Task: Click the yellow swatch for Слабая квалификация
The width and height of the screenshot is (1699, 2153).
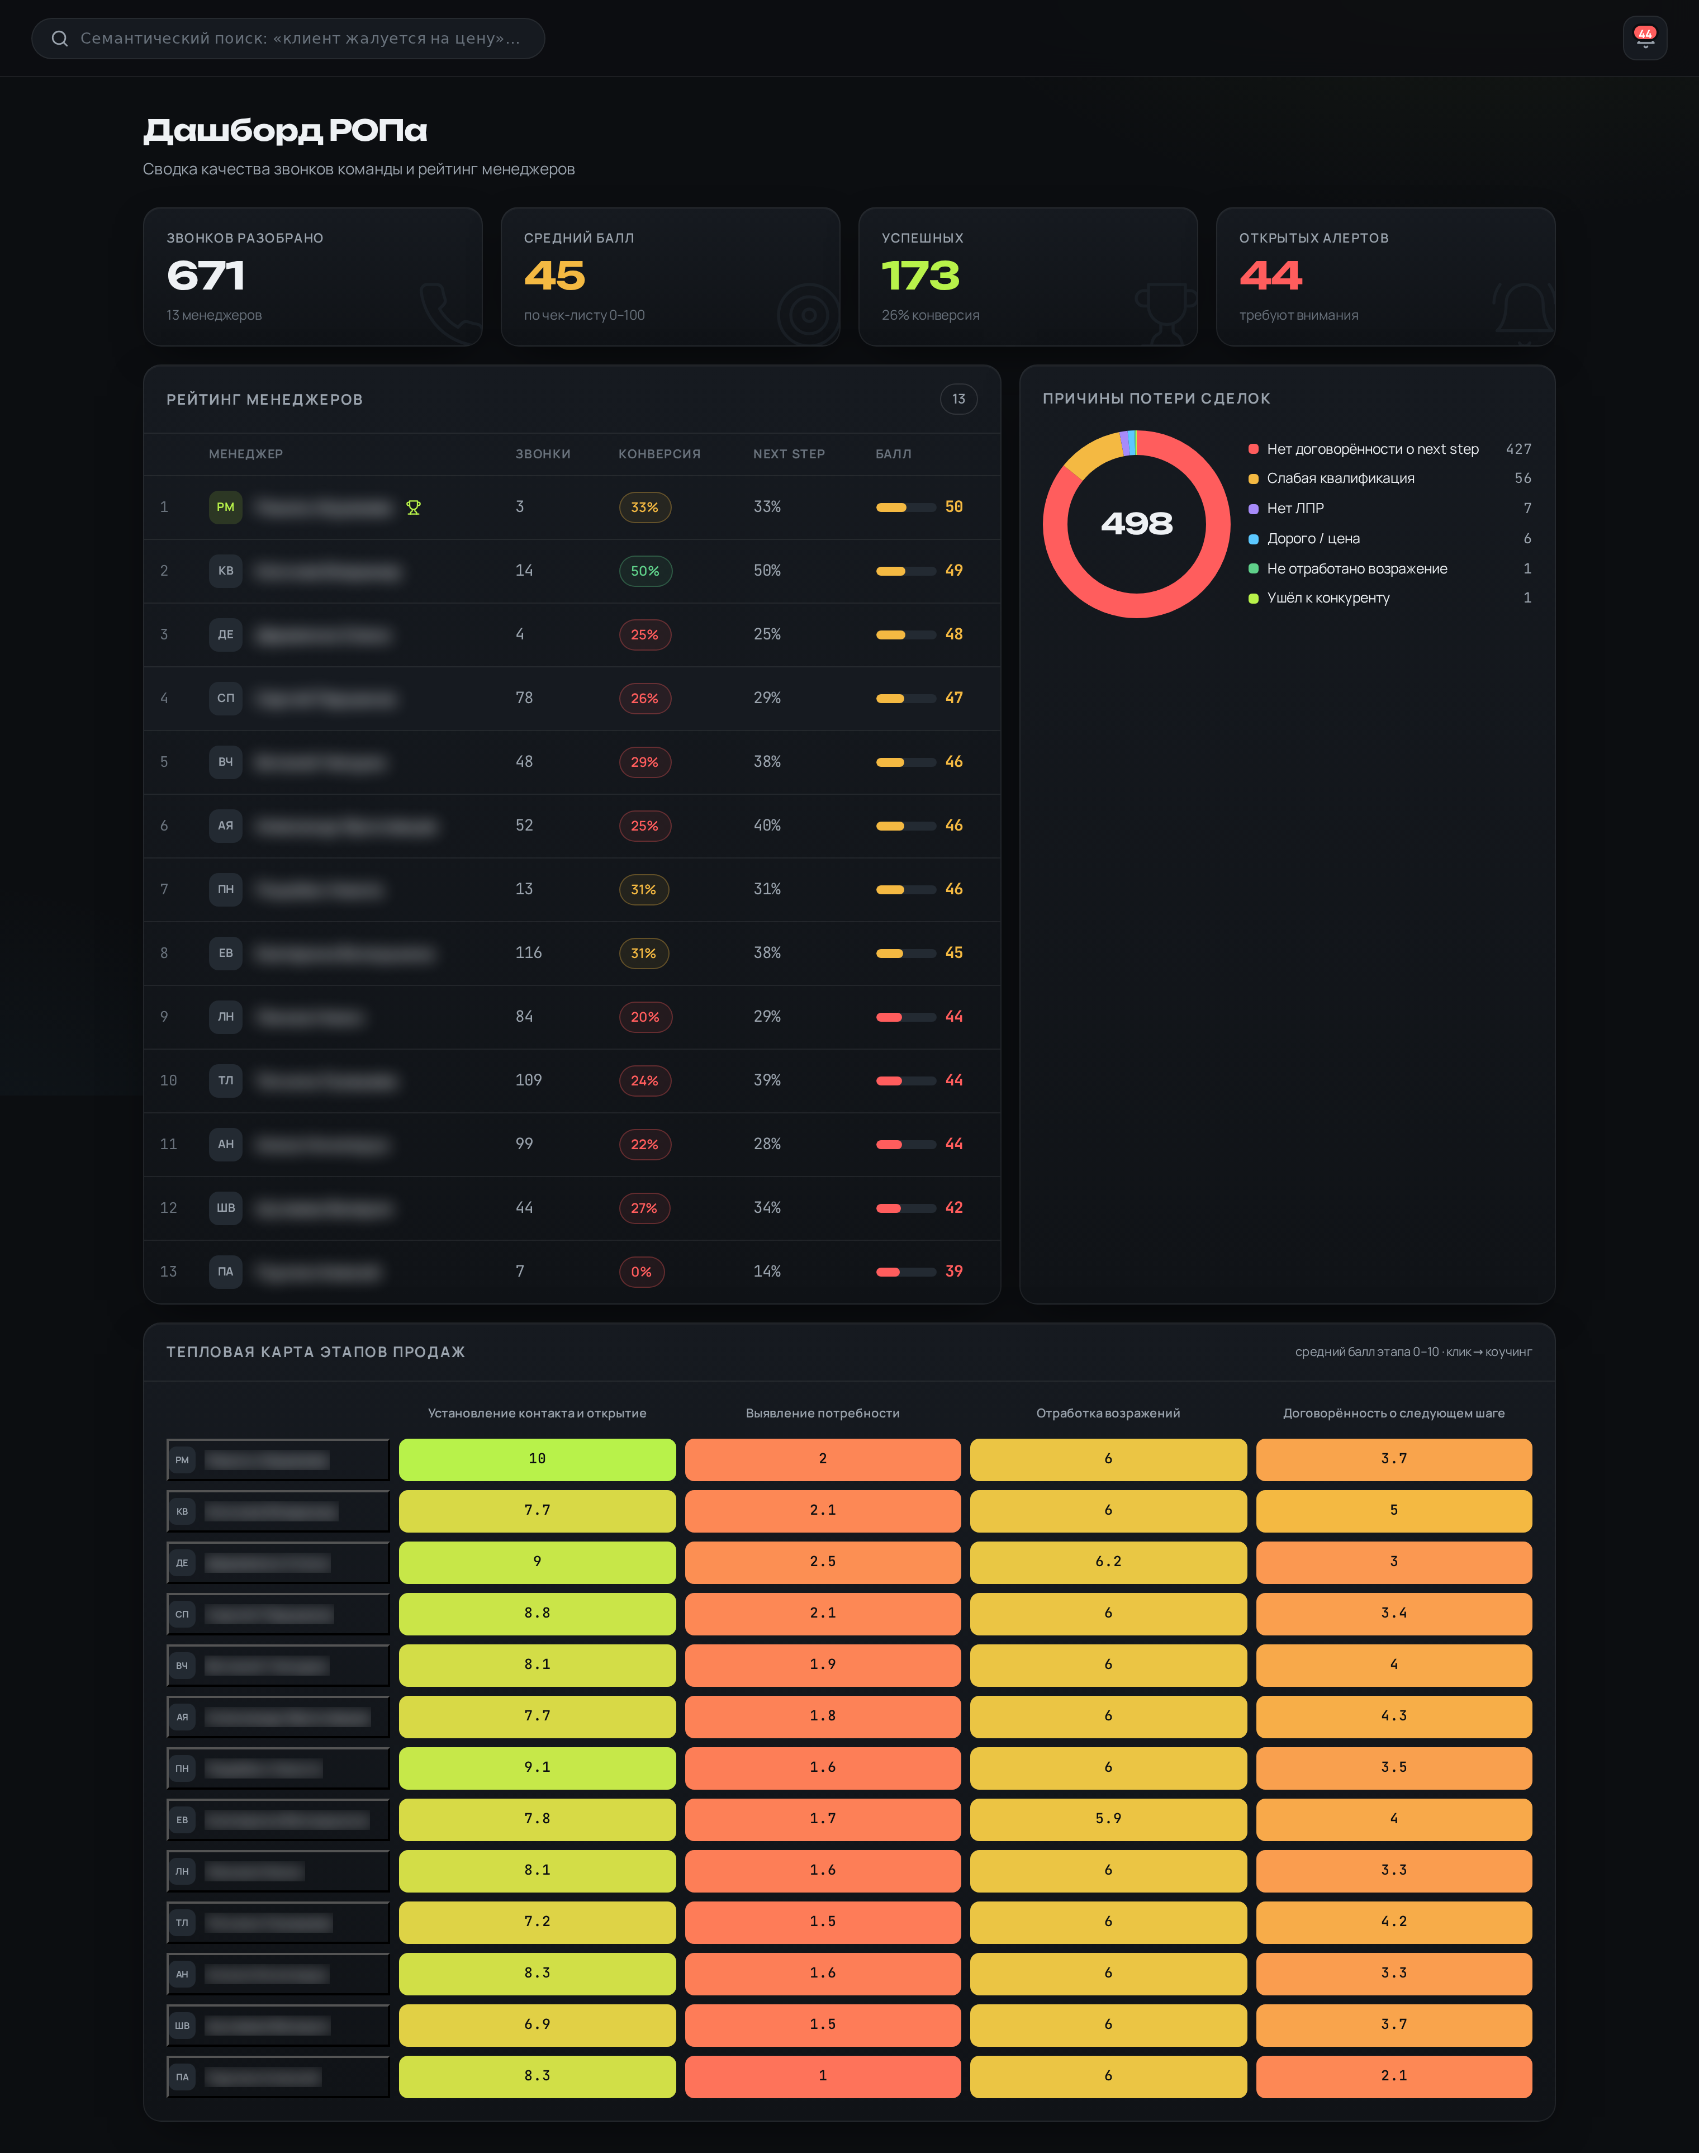Action: 1254,478
